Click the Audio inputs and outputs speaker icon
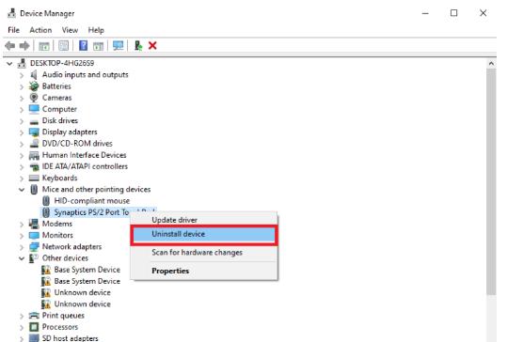This screenshot has width=507, height=342. pos(34,75)
